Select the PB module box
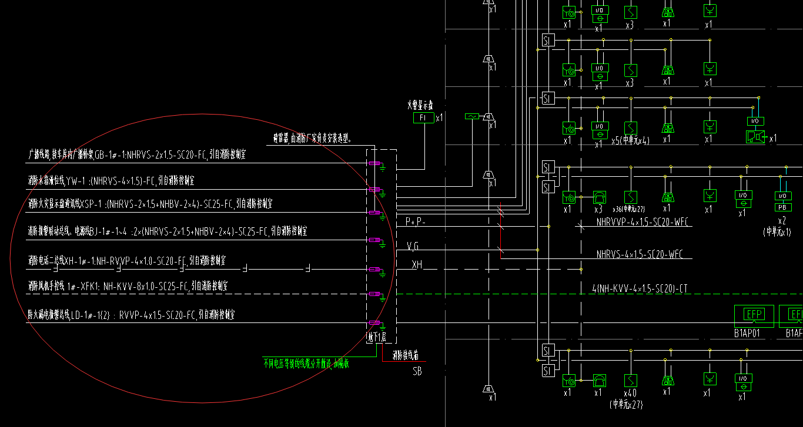803x427 pixels. click(782, 207)
